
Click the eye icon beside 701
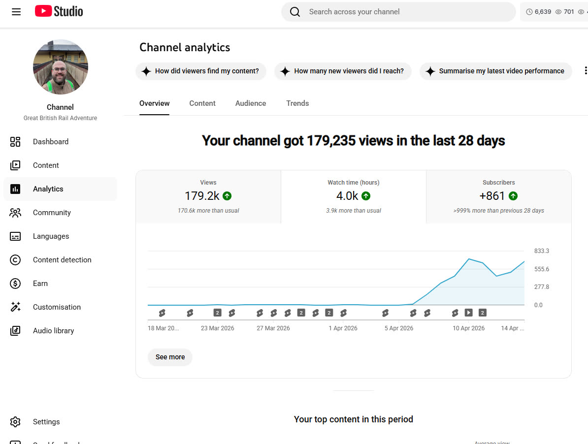(558, 12)
